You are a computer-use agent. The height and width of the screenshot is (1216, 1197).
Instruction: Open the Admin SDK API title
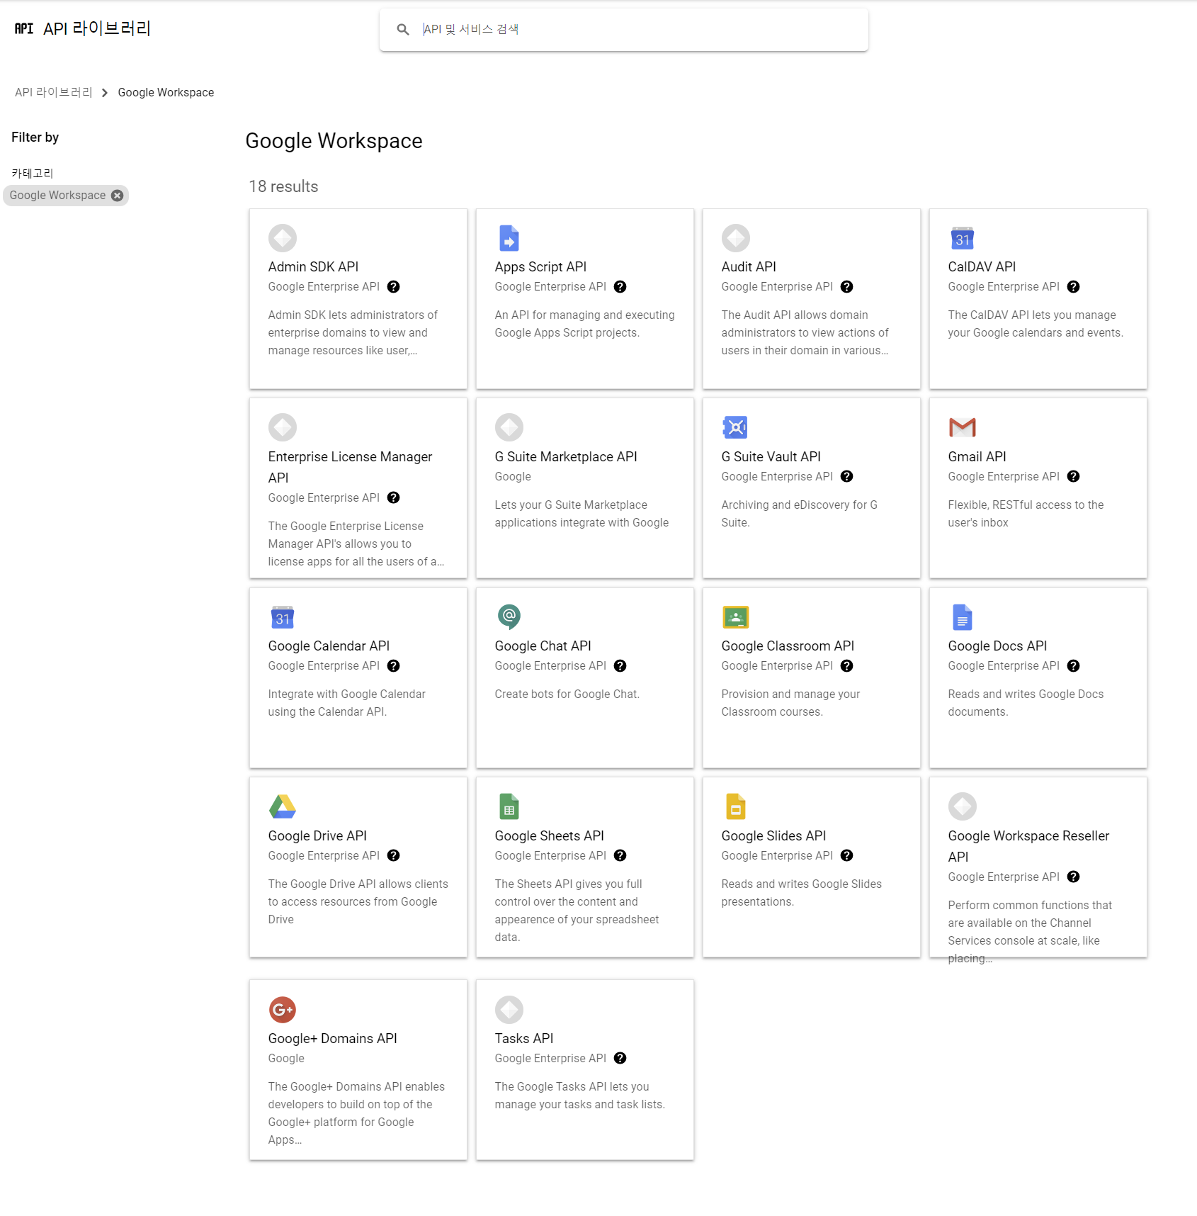click(313, 266)
